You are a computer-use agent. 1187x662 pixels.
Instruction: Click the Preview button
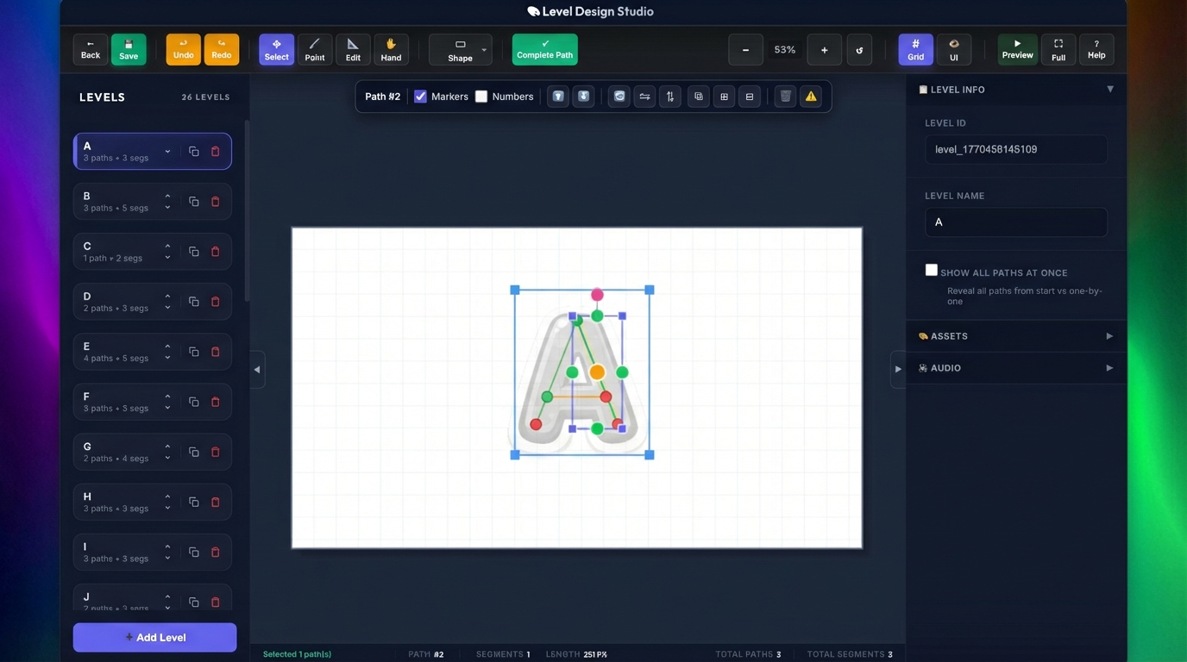pyautogui.click(x=1017, y=49)
